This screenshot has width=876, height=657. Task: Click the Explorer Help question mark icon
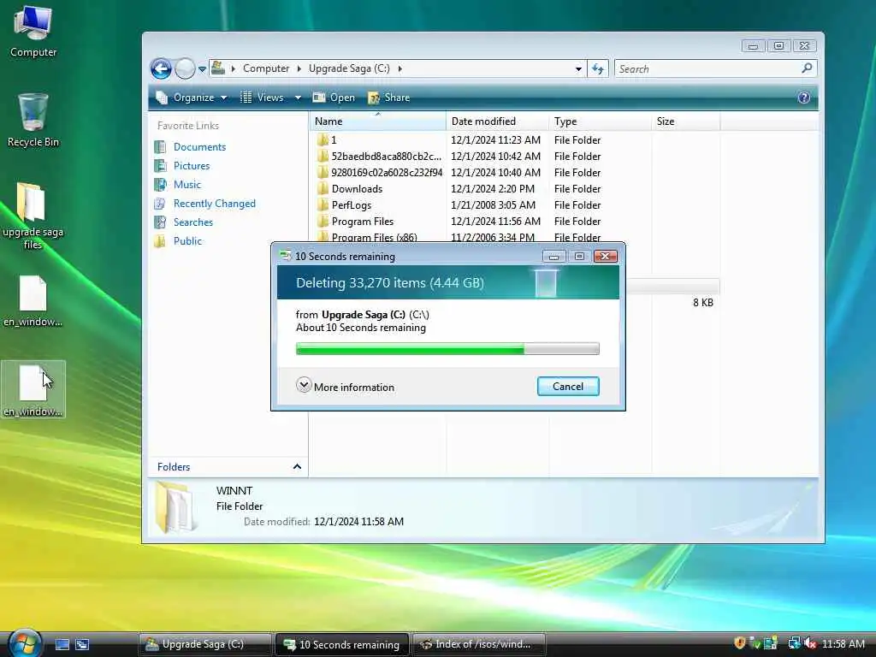point(803,98)
